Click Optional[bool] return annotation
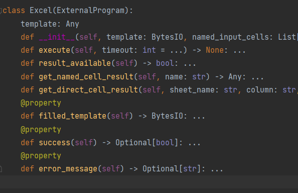 click(x=147, y=143)
